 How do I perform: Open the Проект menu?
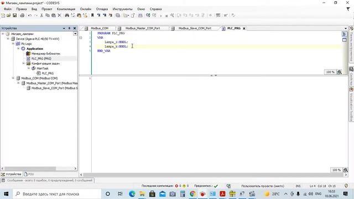click(47, 9)
